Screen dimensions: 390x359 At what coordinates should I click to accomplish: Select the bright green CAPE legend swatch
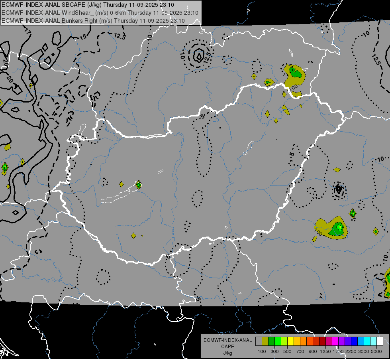[x=278, y=341]
